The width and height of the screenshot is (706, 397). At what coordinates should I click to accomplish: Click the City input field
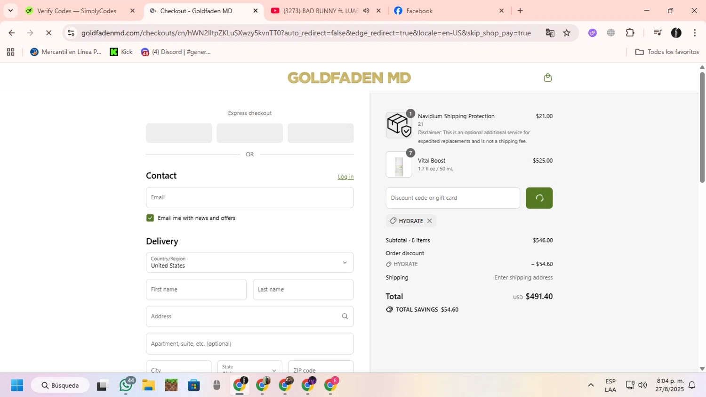178,367
